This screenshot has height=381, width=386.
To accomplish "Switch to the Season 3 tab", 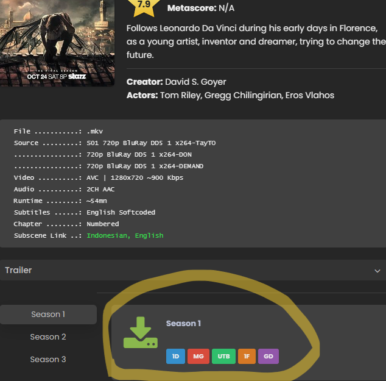I will (x=48, y=360).
